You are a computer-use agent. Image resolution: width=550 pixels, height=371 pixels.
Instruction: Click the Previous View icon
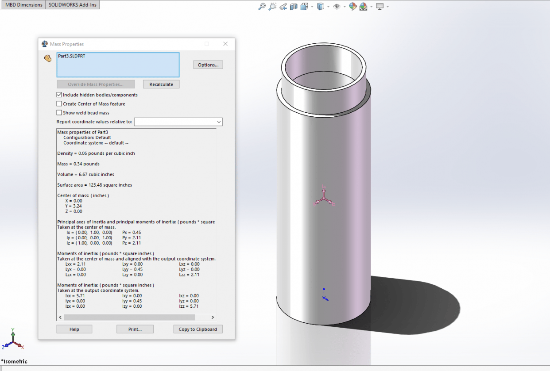pyautogui.click(x=283, y=6)
